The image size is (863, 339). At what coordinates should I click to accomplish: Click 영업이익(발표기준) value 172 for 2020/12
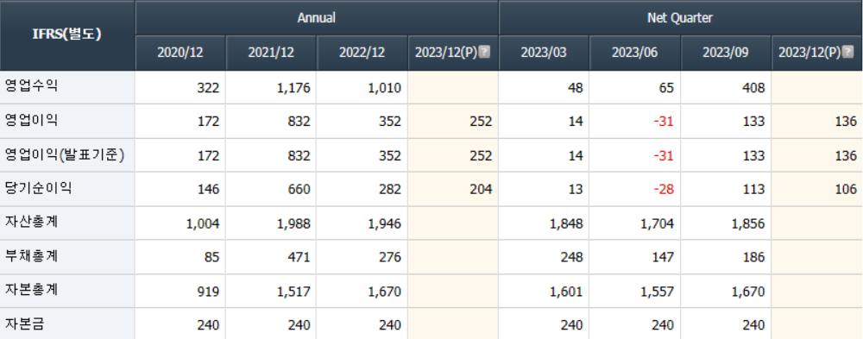coord(208,156)
